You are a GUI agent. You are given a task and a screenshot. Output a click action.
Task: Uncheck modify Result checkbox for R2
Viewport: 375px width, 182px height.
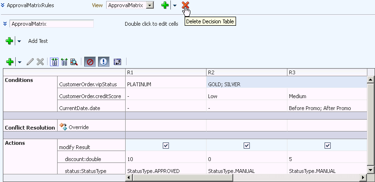[x=247, y=145]
